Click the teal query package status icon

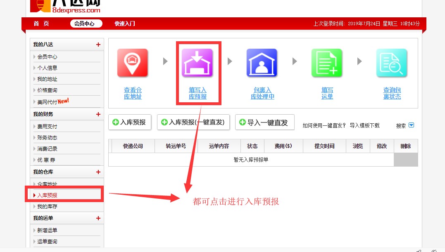392,63
